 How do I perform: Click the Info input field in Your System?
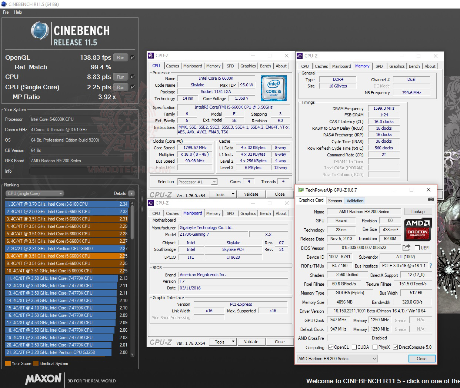(83, 171)
